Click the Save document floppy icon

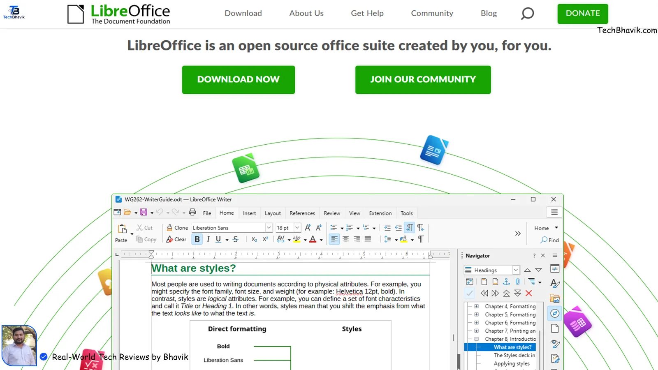(144, 212)
